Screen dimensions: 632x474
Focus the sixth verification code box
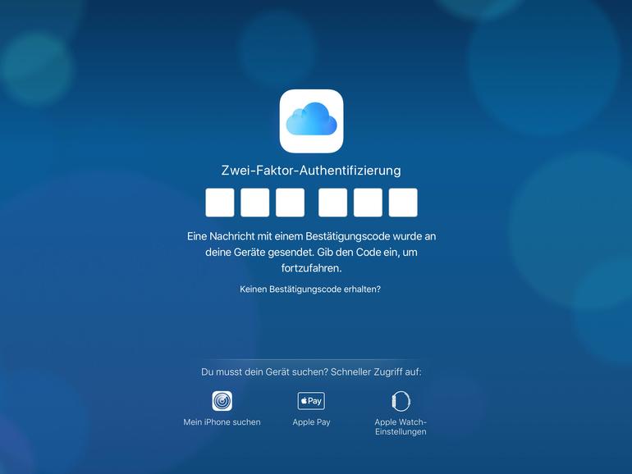point(403,203)
